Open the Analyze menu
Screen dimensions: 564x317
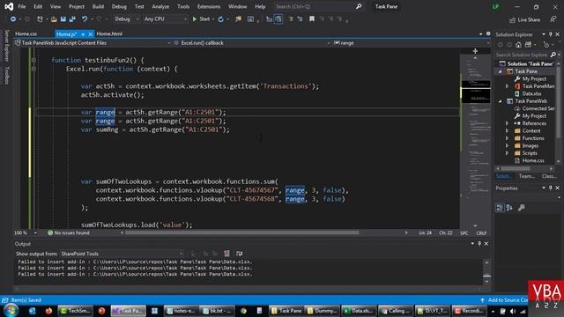pos(160,6)
